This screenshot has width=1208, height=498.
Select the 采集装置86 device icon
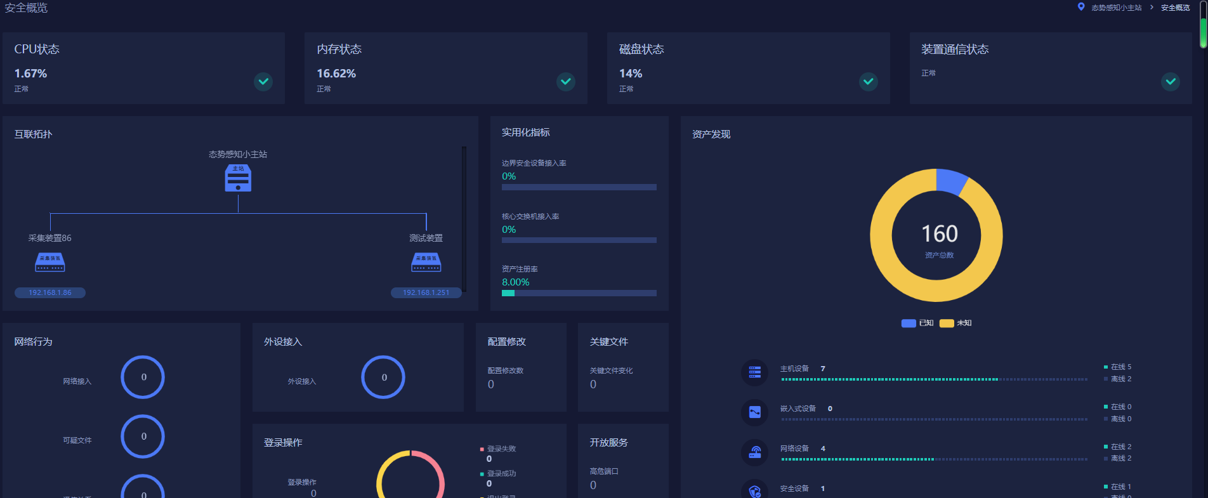[x=50, y=262]
